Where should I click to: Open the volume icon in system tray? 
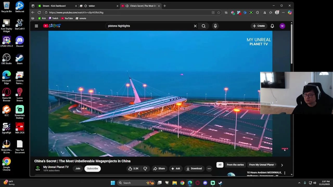[x=315, y=183]
